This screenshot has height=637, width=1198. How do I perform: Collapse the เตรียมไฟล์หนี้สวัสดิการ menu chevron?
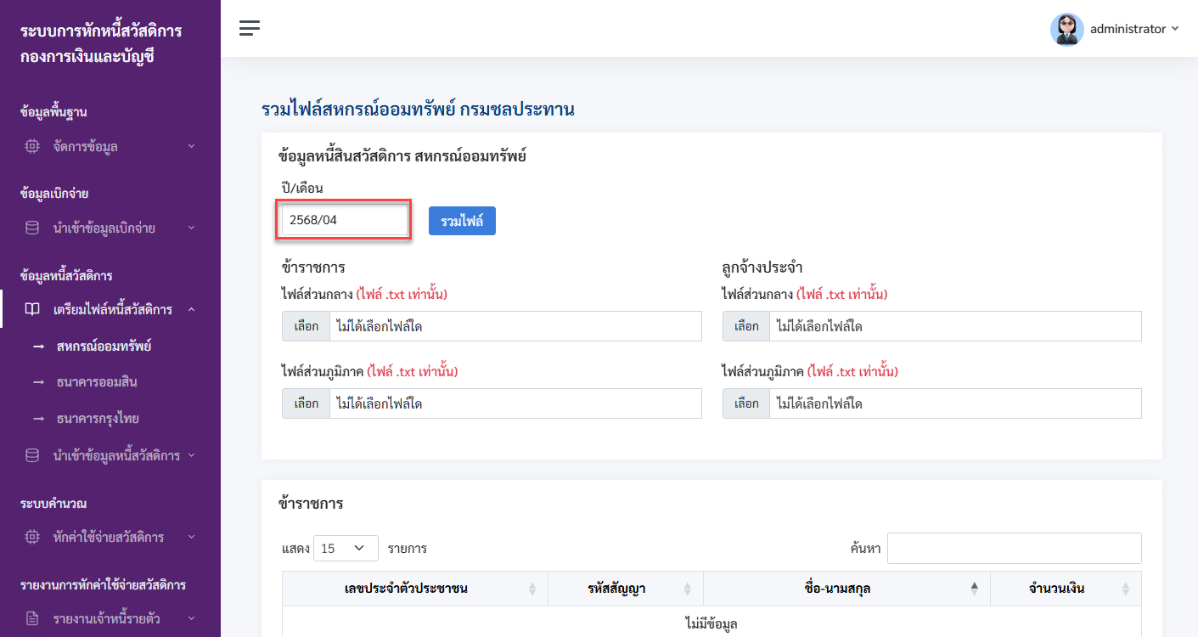191,309
